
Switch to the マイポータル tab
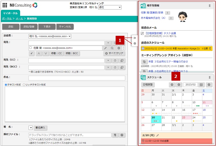[10, 13]
